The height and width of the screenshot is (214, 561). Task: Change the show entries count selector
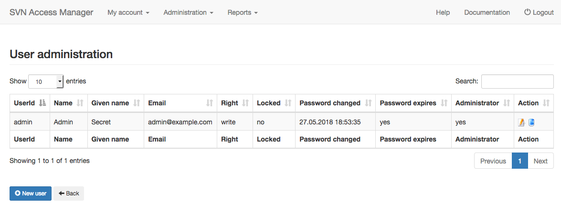(46, 82)
